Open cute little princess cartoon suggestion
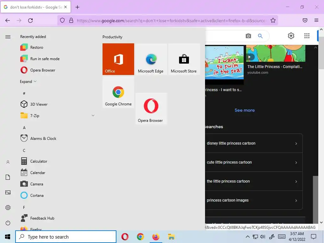Screen dimensions: 324x243 254,162
